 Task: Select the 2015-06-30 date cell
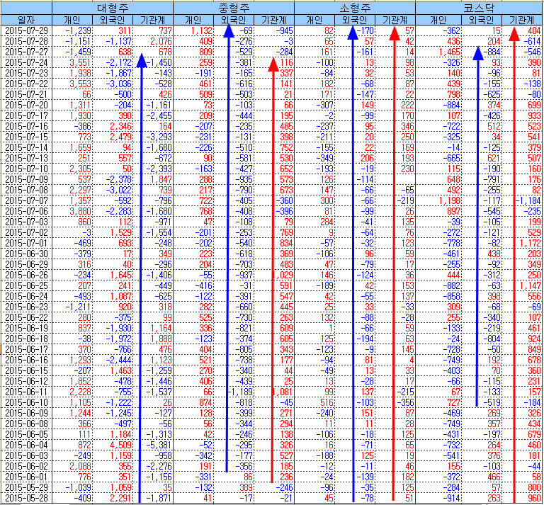click(26, 254)
